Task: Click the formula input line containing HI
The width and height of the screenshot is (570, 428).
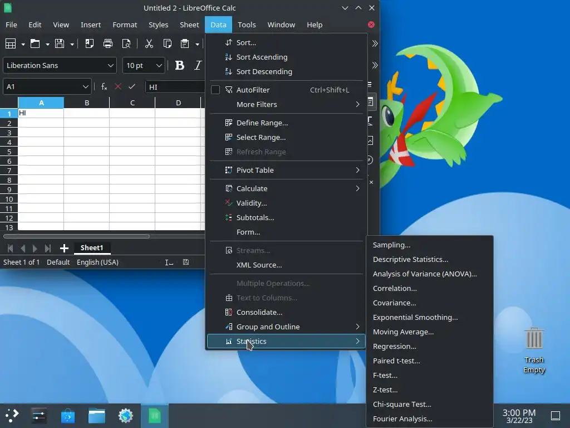Action: 175,87
